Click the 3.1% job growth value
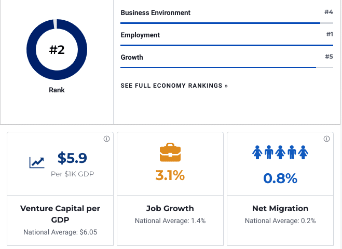The width and height of the screenshot is (342, 249). (x=170, y=176)
